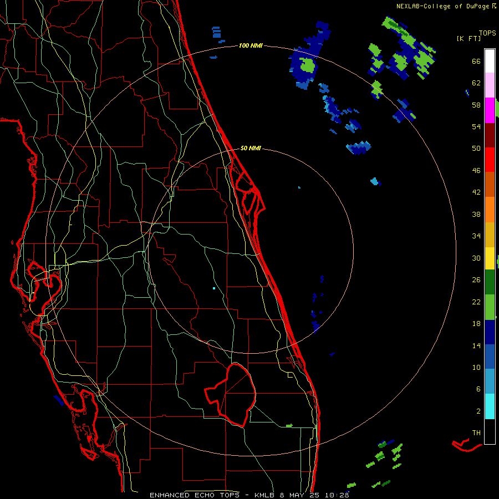Select the dark maroon legend swatch
This screenshot has height=499, width=499.
pos(490,135)
